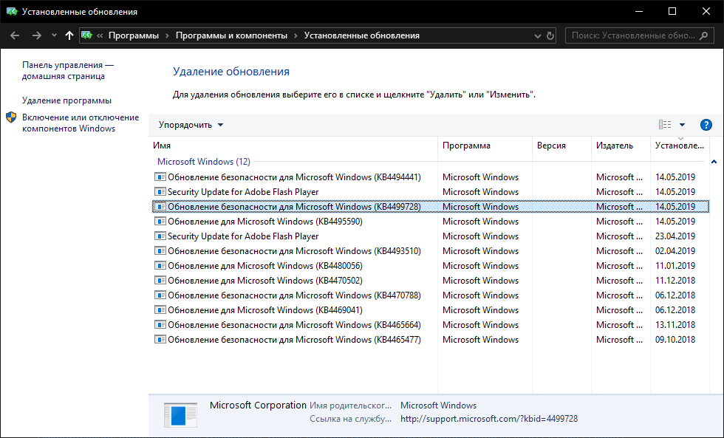Sort updates by the Версия column
Screen dimensions: 724x438
click(561, 146)
